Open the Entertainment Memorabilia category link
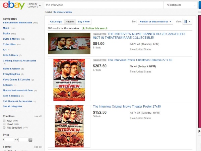Viewport: 201px width, 151px height. click(17, 22)
